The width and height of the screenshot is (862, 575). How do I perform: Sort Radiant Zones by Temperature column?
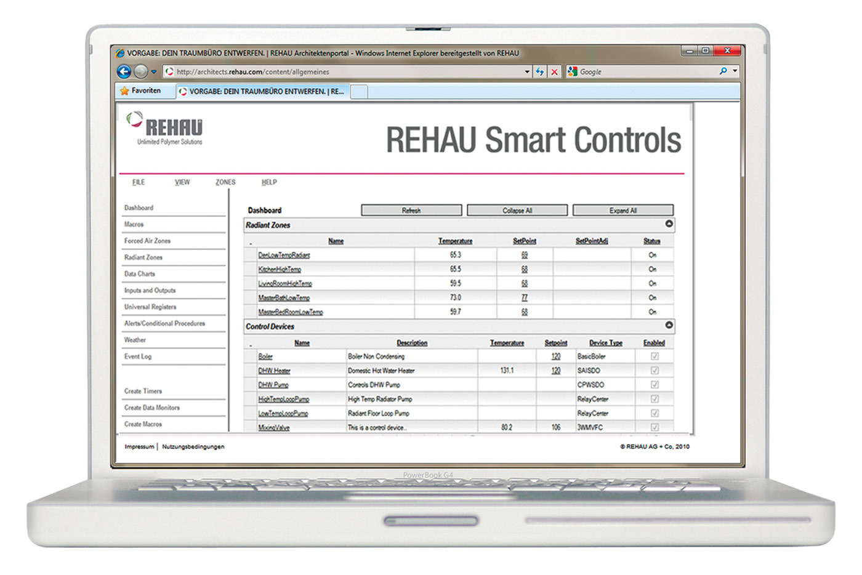point(455,241)
